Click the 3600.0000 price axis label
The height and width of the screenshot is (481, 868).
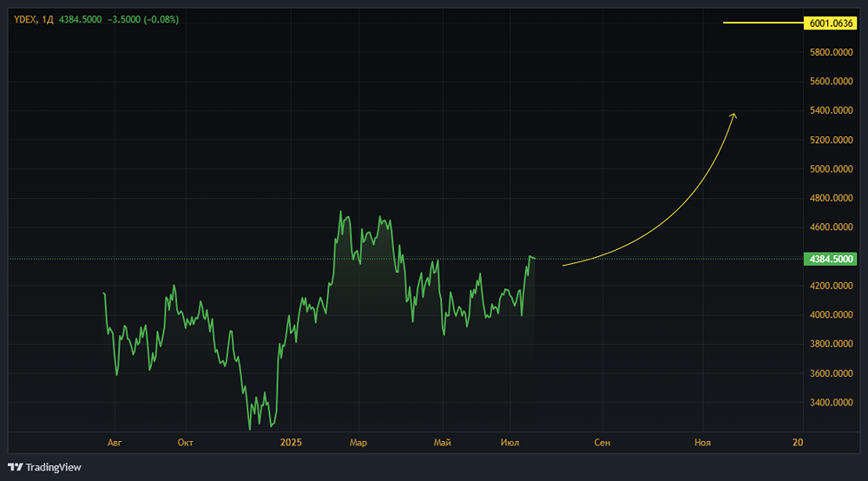(831, 373)
